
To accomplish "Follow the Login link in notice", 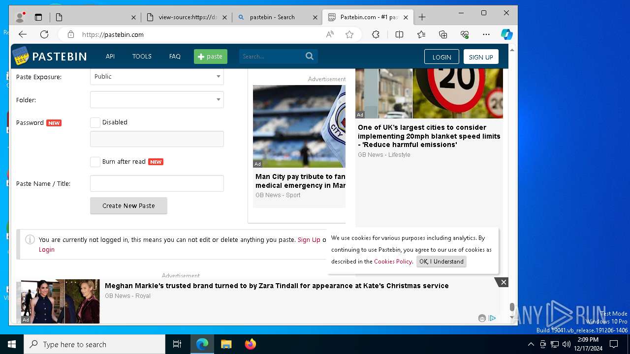I will coord(47,250).
